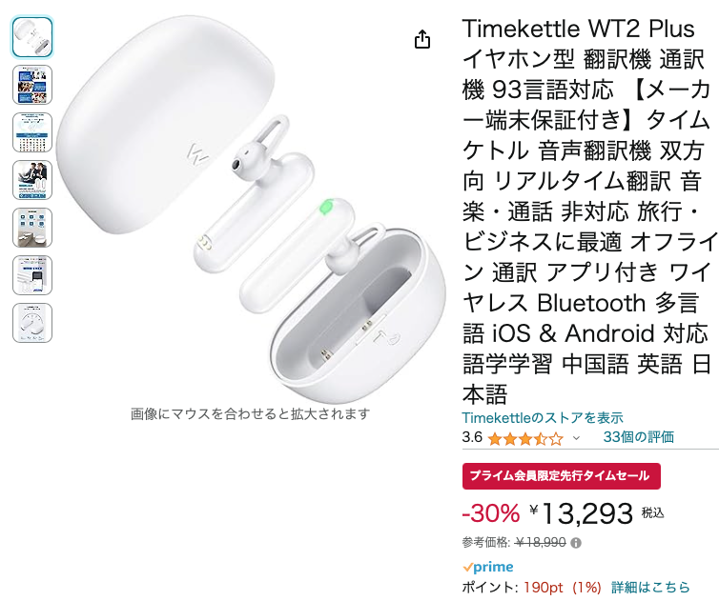This screenshot has width=719, height=601.
Task: Click the star rating icons
Action: pyautogui.click(x=525, y=439)
